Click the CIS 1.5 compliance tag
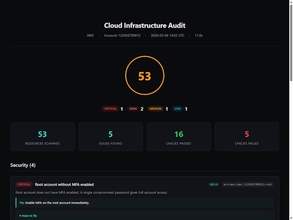Image resolution: width=293 pixels, height=220 pixels. pyautogui.click(x=213, y=184)
